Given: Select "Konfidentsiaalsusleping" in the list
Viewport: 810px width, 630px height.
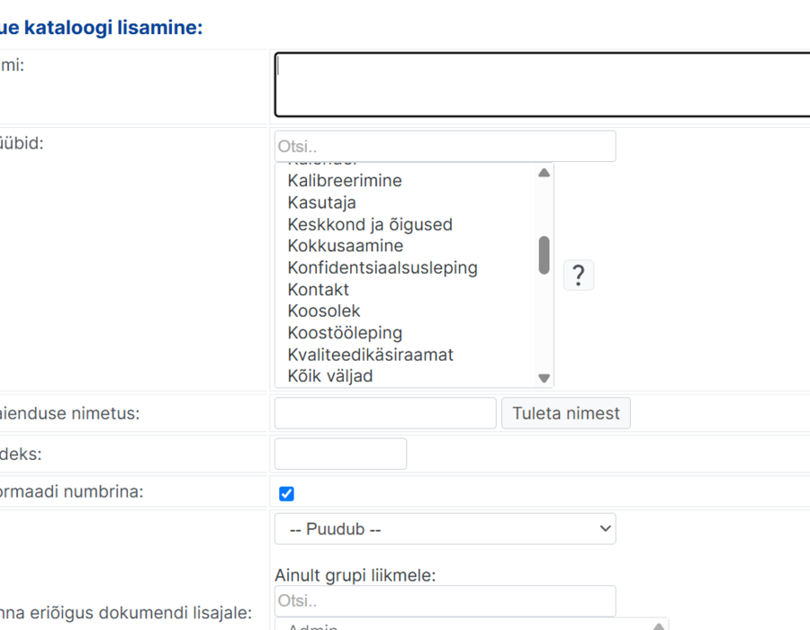Looking at the screenshot, I should point(382,268).
